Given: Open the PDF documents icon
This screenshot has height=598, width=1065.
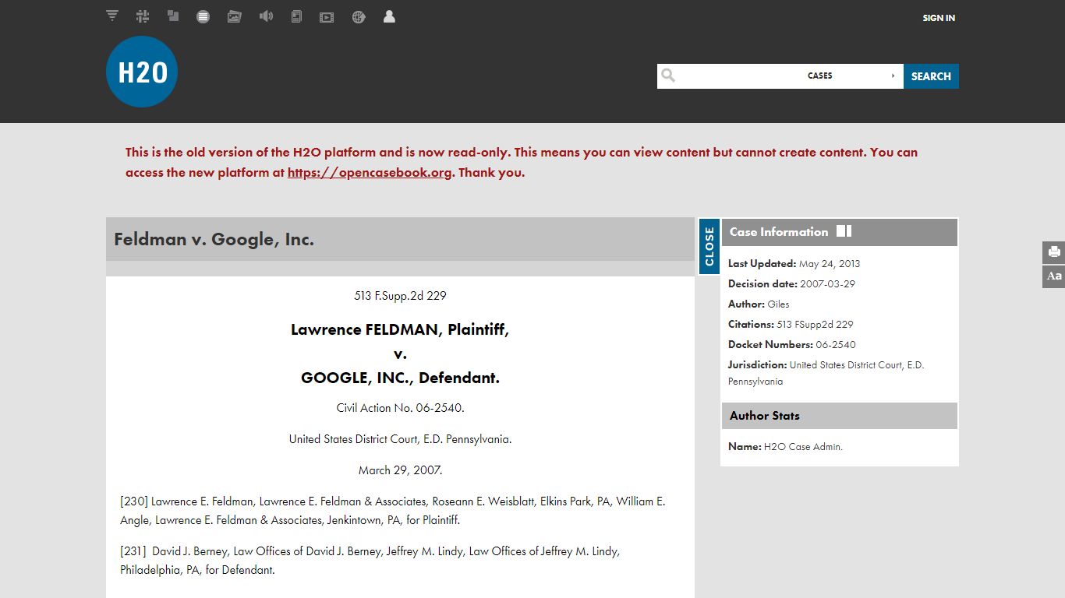Looking at the screenshot, I should click(x=296, y=16).
